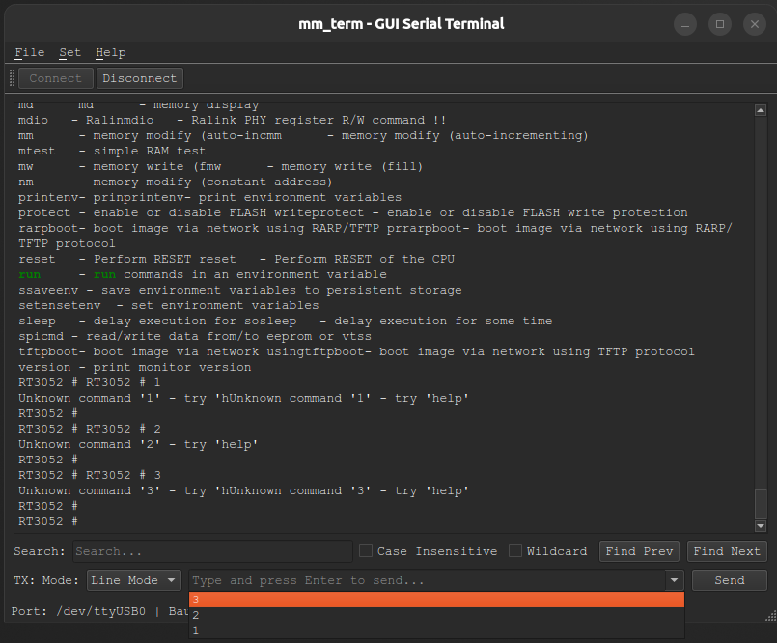The height and width of the screenshot is (643, 777).
Task: Open the Set menu
Action: tap(69, 52)
